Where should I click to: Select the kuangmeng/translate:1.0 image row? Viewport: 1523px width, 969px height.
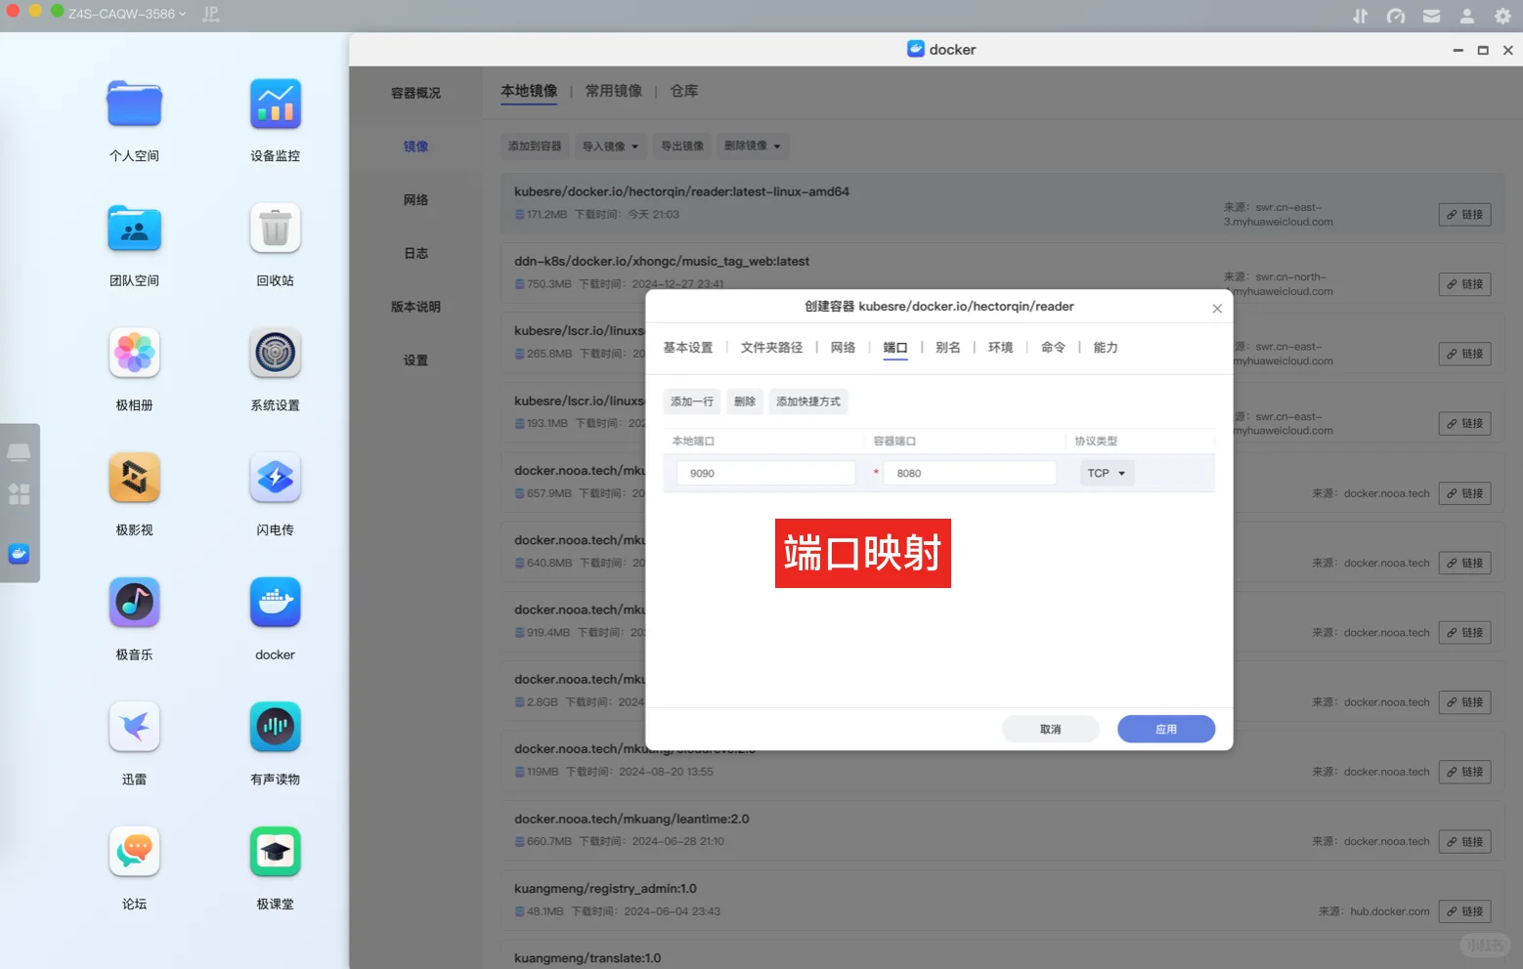point(1003,955)
